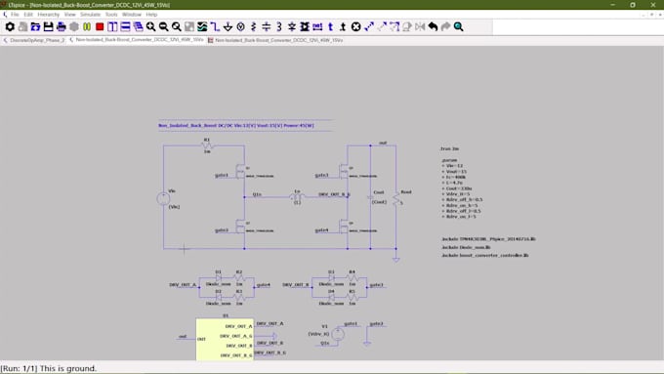Pause the simulation with the yellow icon
Screen dimensions: 664x374
point(87,26)
